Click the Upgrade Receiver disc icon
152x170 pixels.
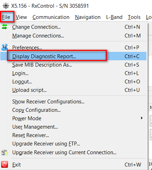(x=5, y=152)
